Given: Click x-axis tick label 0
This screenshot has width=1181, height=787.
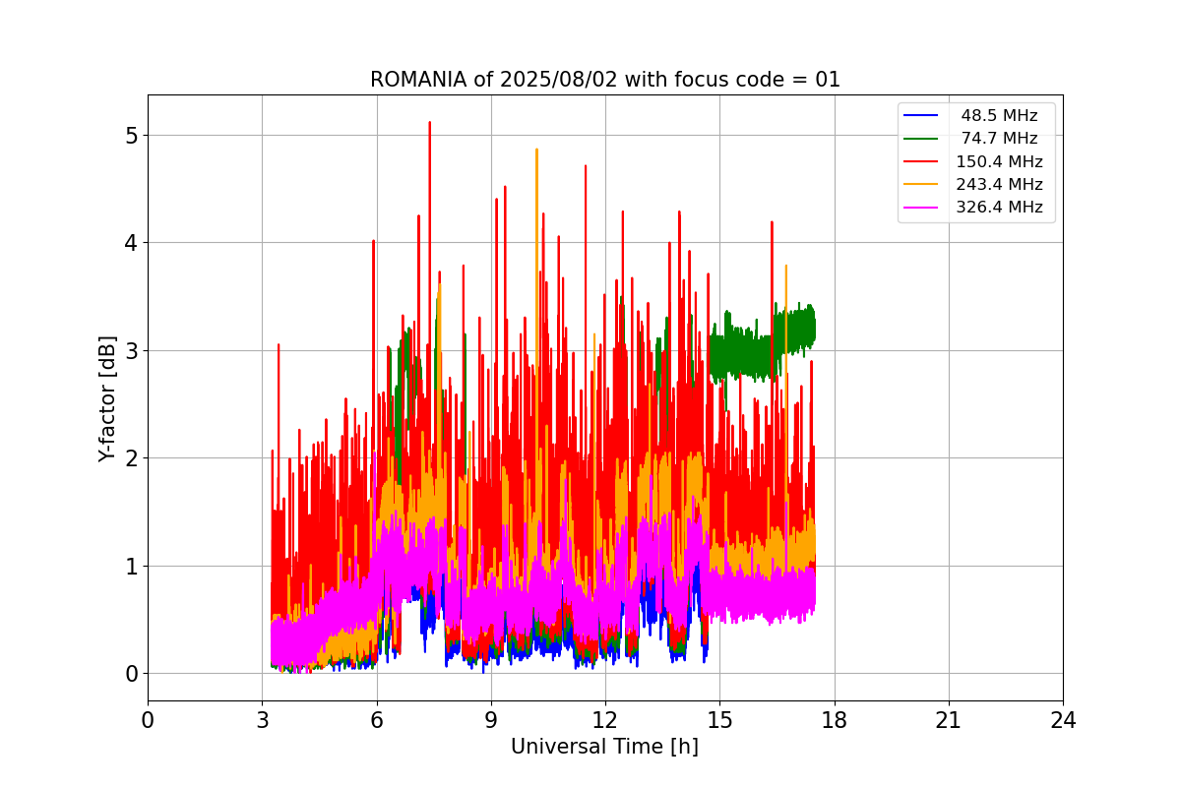Looking at the screenshot, I should pyautogui.click(x=148, y=720).
